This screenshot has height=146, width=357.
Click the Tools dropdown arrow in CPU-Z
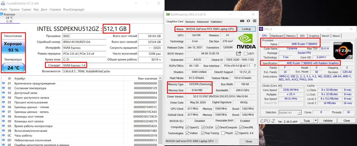316,121
